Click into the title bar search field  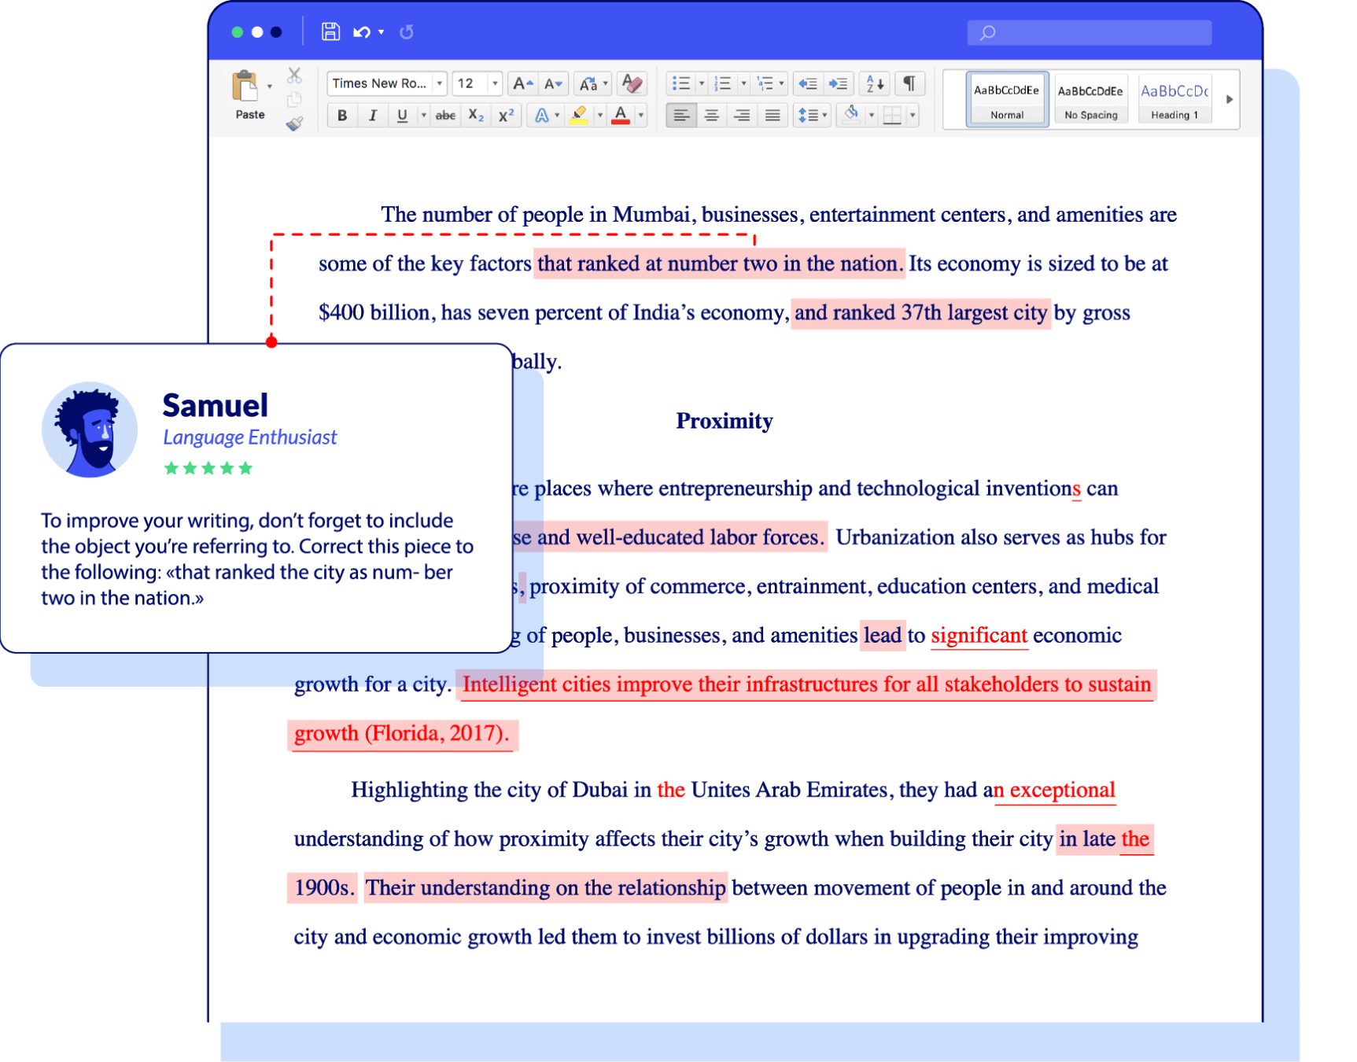coord(1089,32)
